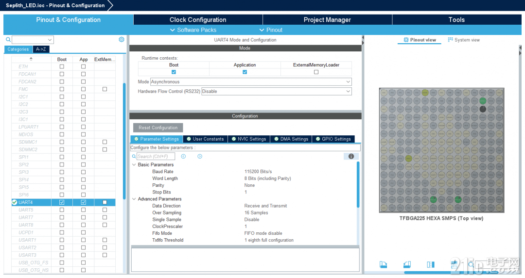Switch list to A->Z ordering tab

[41, 49]
